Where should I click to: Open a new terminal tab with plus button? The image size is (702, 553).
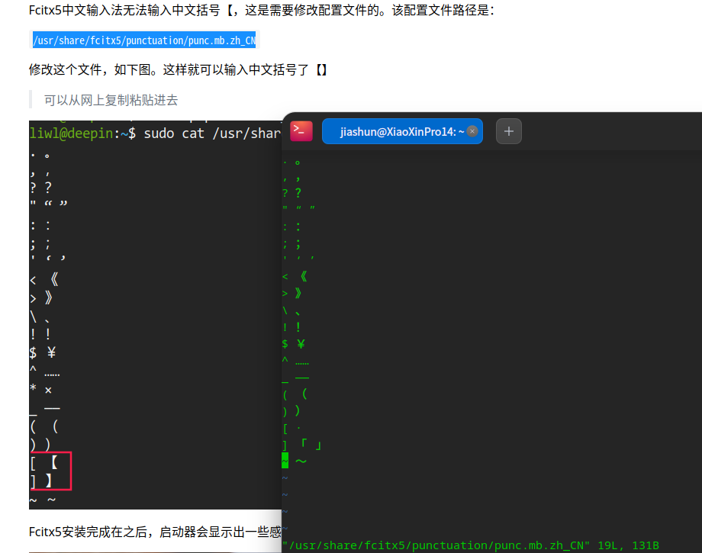[509, 131]
